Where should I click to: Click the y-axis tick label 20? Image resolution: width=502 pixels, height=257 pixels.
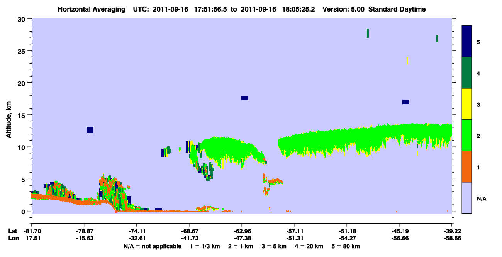pos(22,83)
